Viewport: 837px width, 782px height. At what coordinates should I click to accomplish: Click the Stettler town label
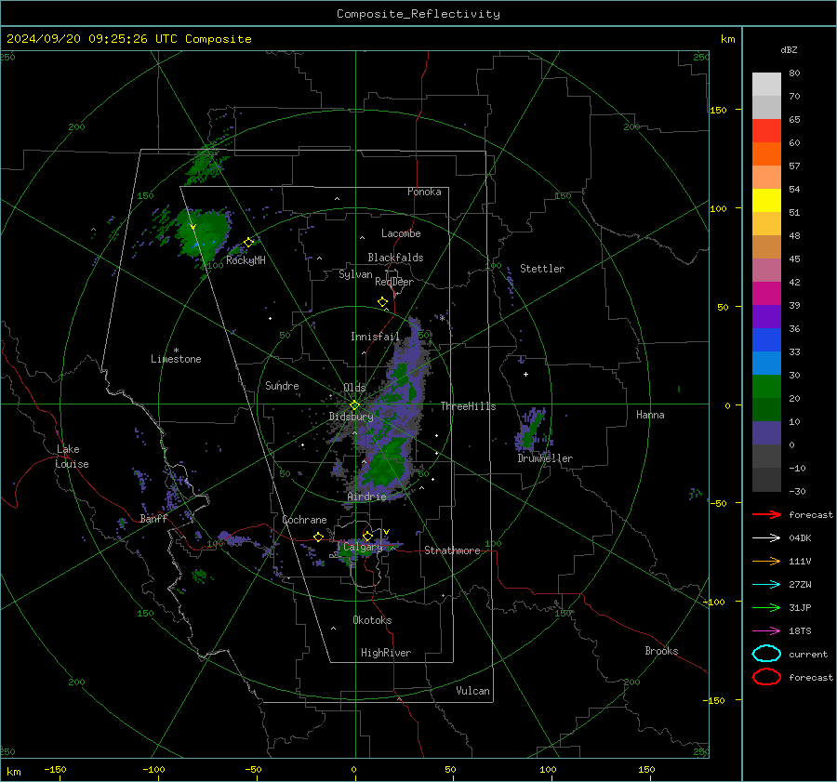542,269
